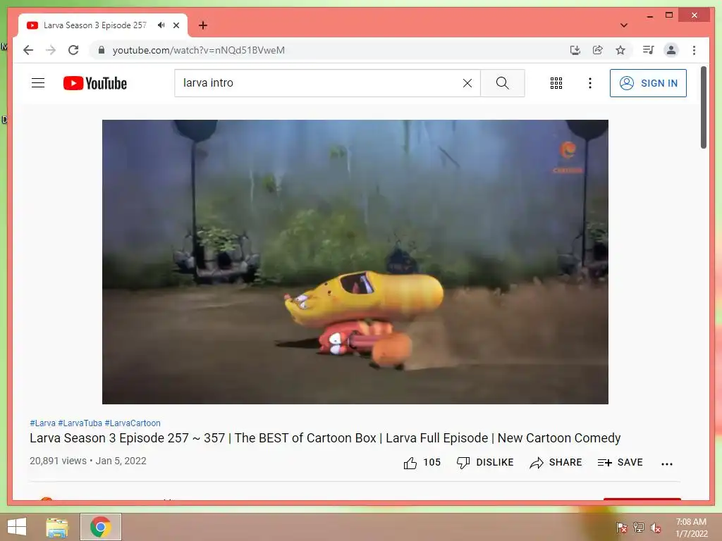Image resolution: width=722 pixels, height=541 pixels.
Task: Click the SHARE button
Action: [x=556, y=462]
